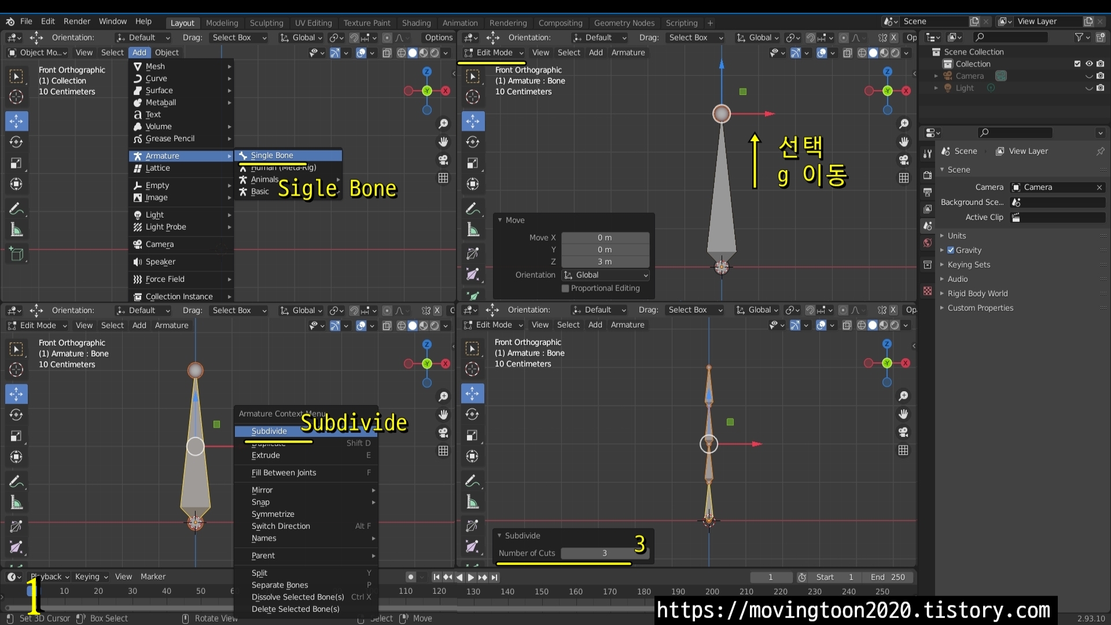Open the Keying dropdown in timeline
This screenshot has height=625, width=1111.
click(x=91, y=576)
